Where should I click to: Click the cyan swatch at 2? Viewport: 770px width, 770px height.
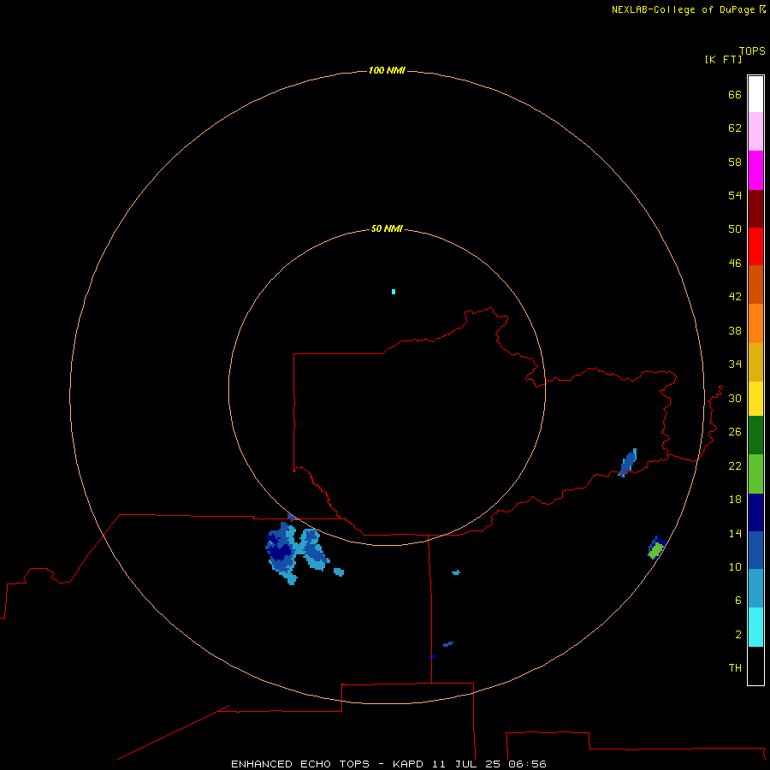pos(755,627)
